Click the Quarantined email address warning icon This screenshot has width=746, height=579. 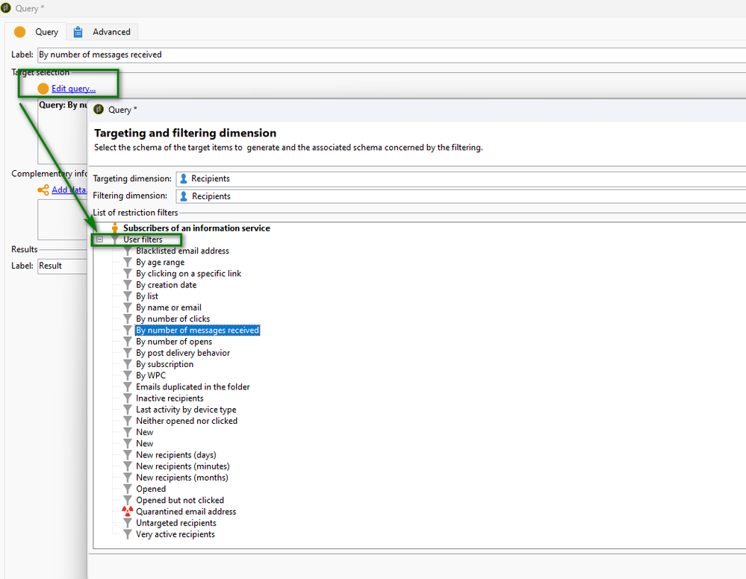128,512
